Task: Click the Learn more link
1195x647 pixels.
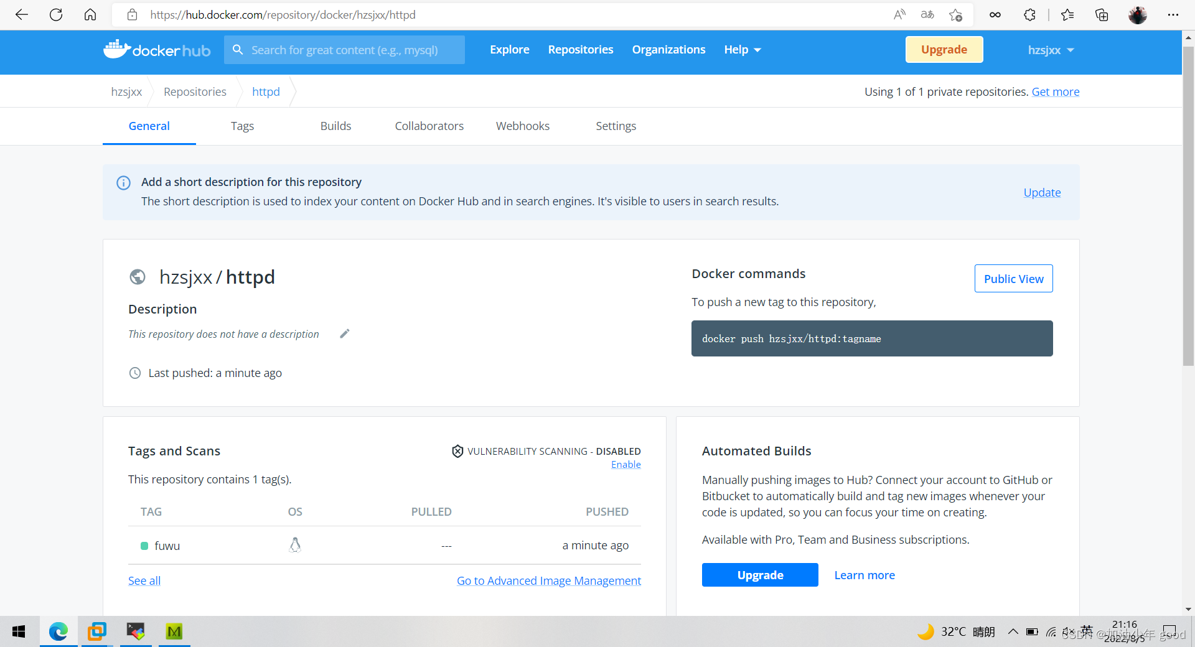Action: (x=865, y=575)
